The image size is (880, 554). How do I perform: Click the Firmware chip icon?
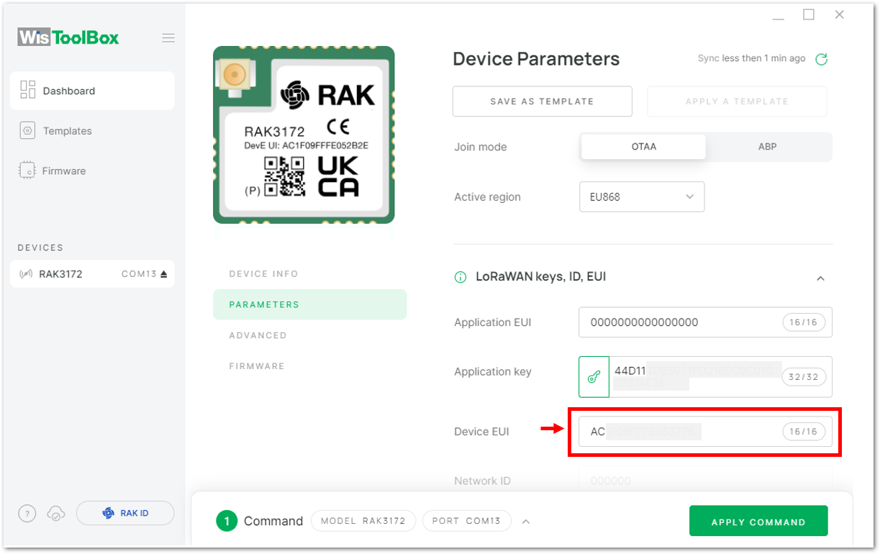pos(27,171)
